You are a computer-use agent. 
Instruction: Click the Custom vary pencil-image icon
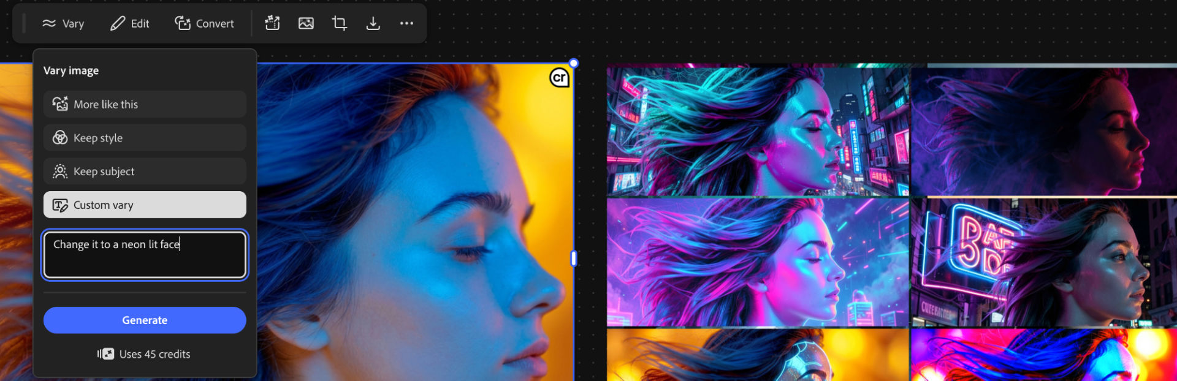(60, 205)
